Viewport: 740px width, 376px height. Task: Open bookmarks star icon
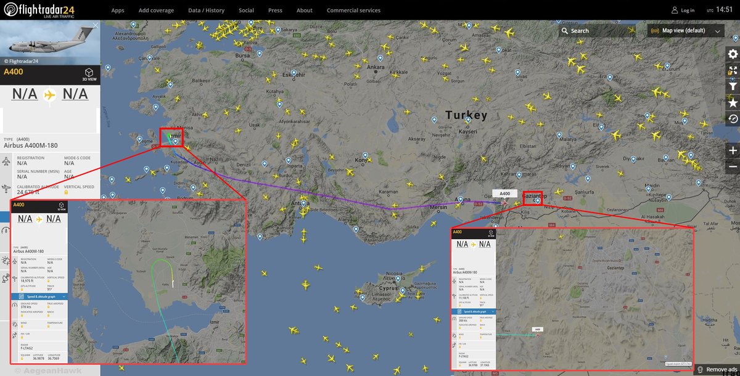(732, 102)
